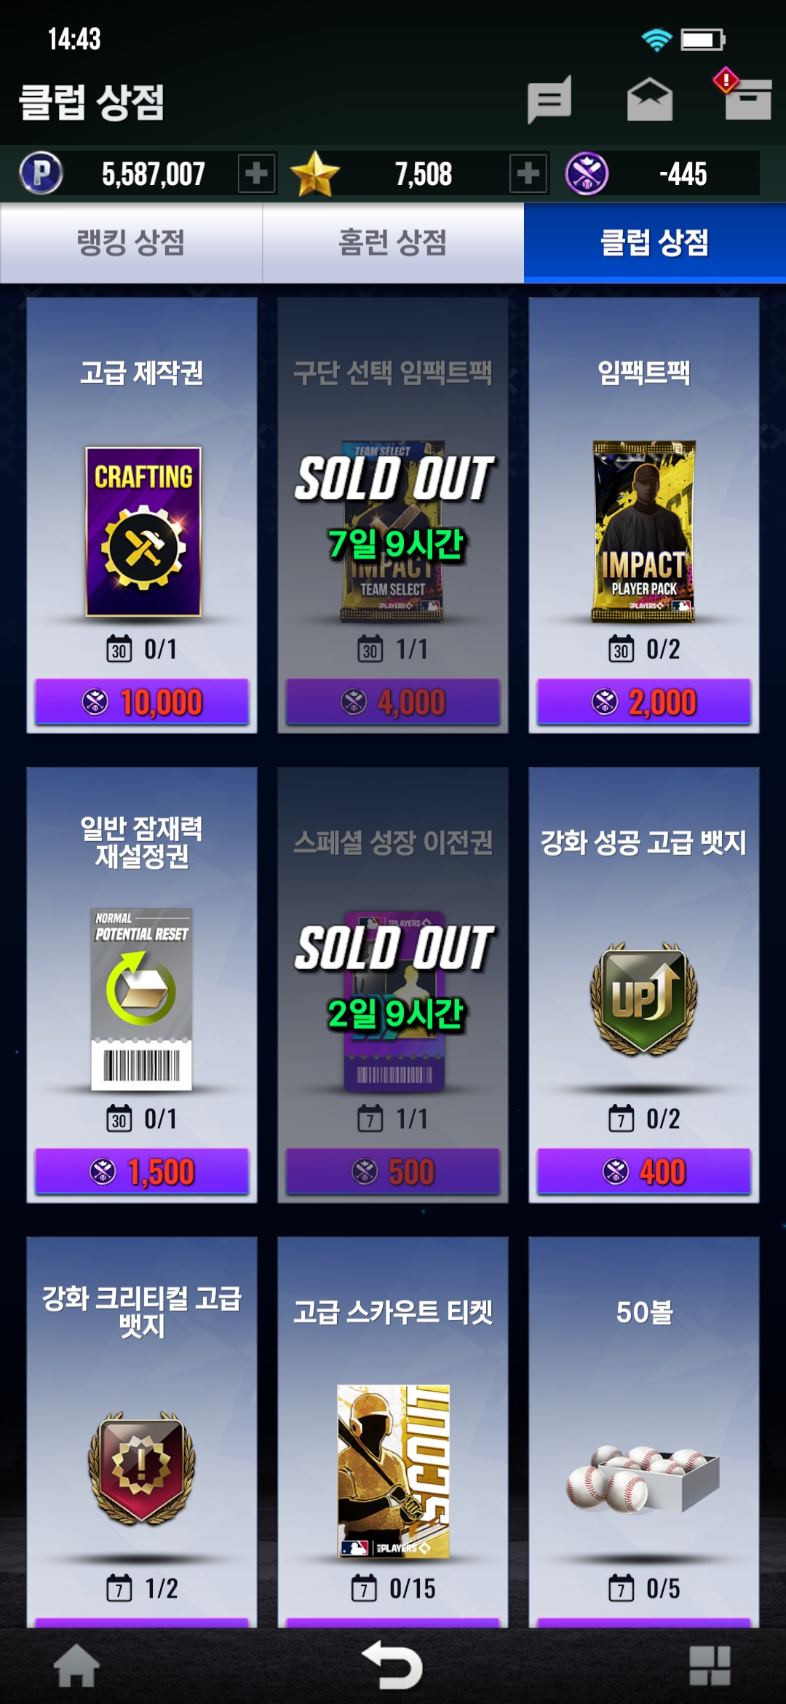Viewport: 786px width, 1704px height.
Task: Select the 클럽 상점 tab
Action: click(x=655, y=242)
